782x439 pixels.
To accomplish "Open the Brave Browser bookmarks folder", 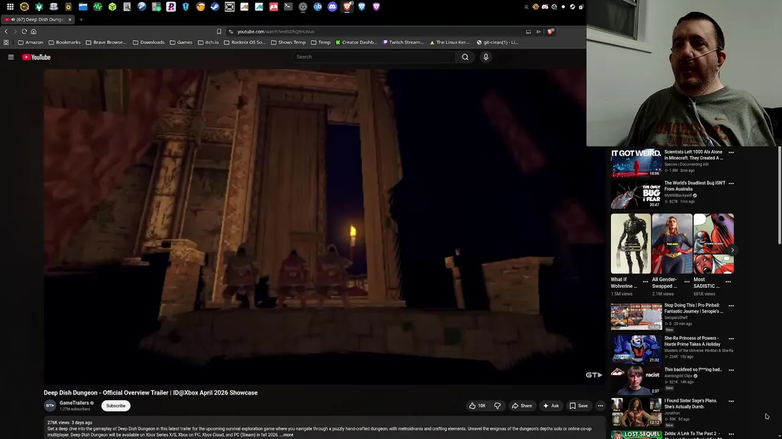I will point(106,42).
